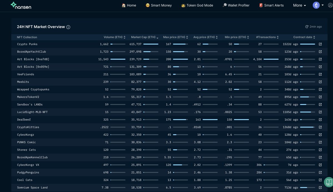
Task: Sort by Volume (ETH) column
Action: click(115, 37)
